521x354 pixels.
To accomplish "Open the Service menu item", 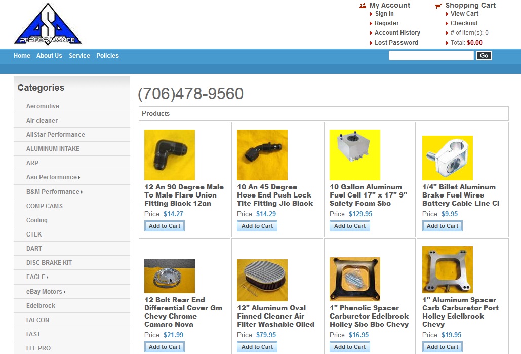I will pyautogui.click(x=79, y=56).
